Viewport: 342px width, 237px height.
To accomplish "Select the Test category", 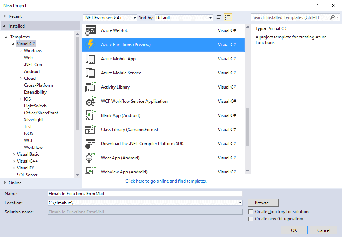I will (28, 127).
